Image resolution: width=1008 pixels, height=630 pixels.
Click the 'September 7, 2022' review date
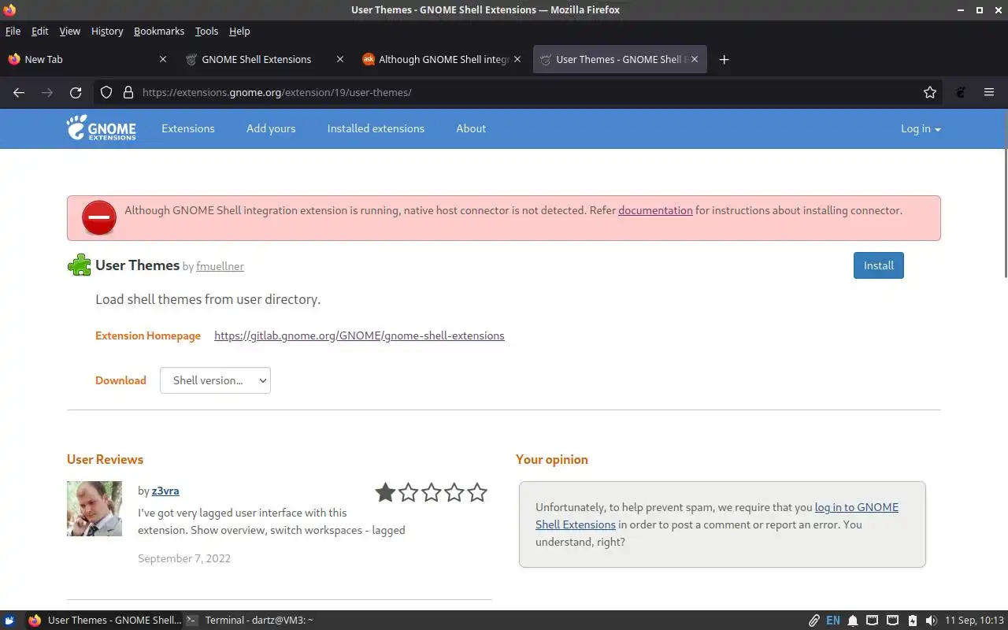(x=184, y=558)
